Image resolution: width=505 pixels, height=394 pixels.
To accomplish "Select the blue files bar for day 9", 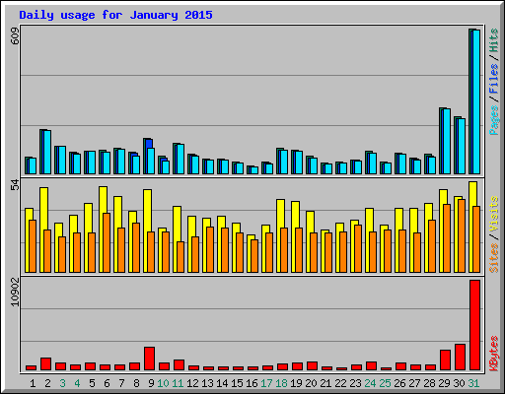I will pyautogui.click(x=149, y=144).
